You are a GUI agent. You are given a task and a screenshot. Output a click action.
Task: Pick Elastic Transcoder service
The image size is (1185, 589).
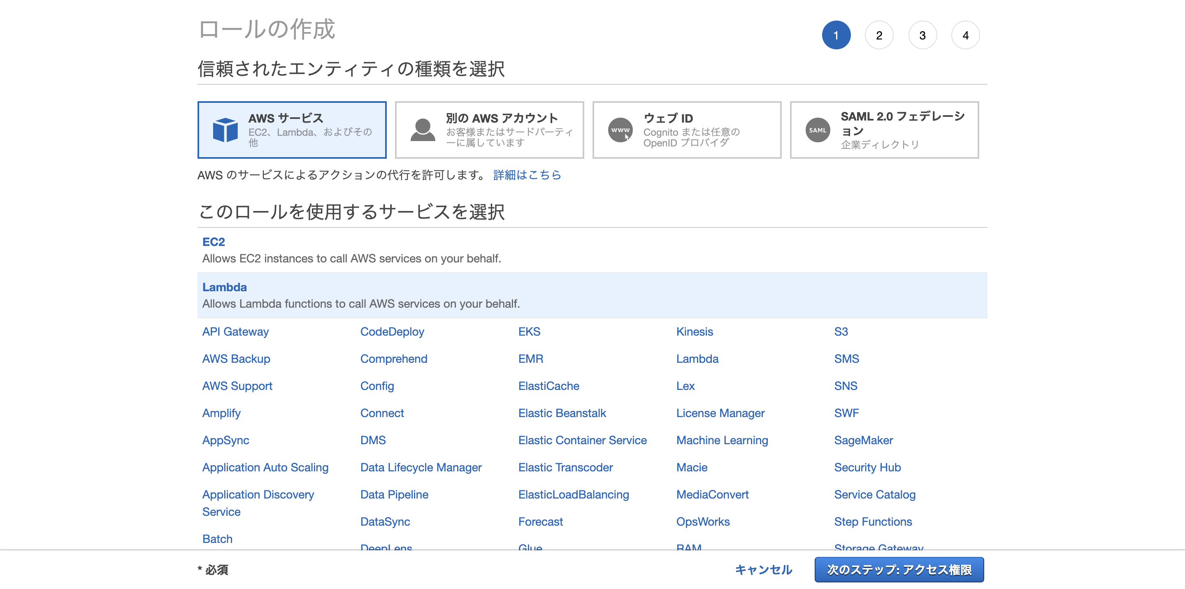565,468
